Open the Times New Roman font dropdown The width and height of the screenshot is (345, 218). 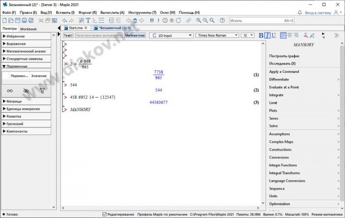coord(217,35)
